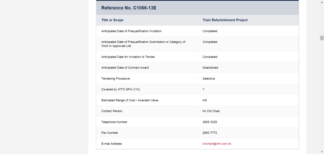This screenshot has height=154, width=324.
Task: Select the Reference No. C1066-13E heading
Action: coord(129,8)
